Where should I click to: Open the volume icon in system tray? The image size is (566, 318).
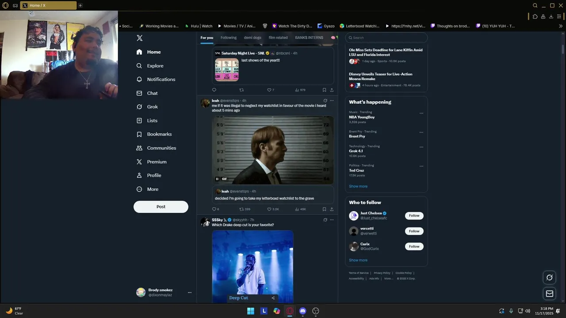point(528,311)
